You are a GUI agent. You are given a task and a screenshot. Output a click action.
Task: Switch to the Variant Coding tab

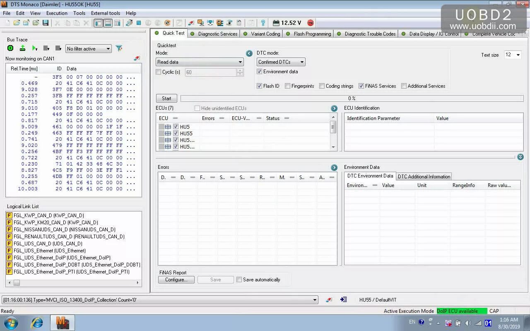pyautogui.click(x=262, y=34)
